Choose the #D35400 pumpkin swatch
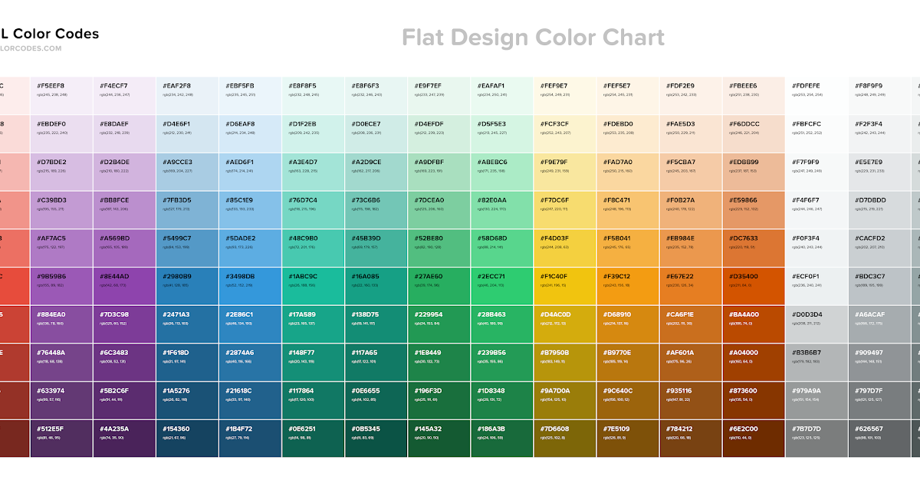The width and height of the screenshot is (920, 483). tap(753, 286)
